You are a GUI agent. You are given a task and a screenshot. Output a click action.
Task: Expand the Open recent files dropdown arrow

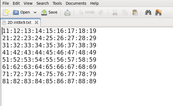point(35,12)
